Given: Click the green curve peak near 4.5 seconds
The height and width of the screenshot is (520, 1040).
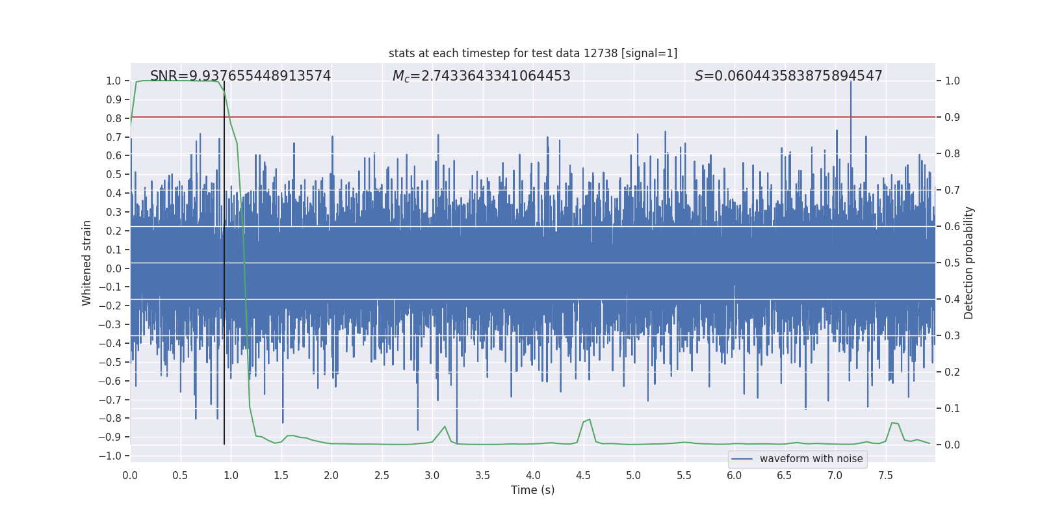Looking at the screenshot, I should (x=588, y=420).
